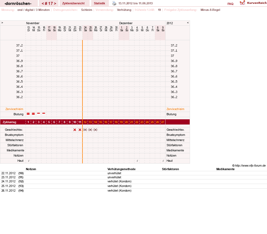The width and height of the screenshot is (267, 234).
Task: Click the Schleim value next to Östrogenzeichen
Action: tap(87, 10)
